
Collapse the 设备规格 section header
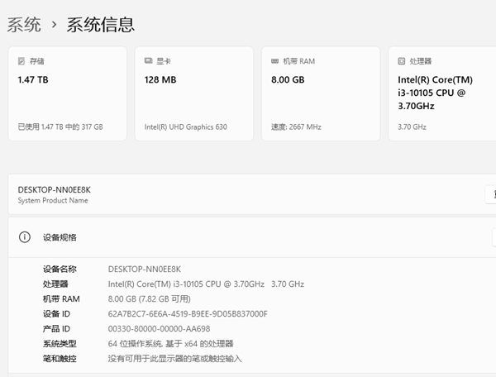pyautogui.click(x=248, y=238)
